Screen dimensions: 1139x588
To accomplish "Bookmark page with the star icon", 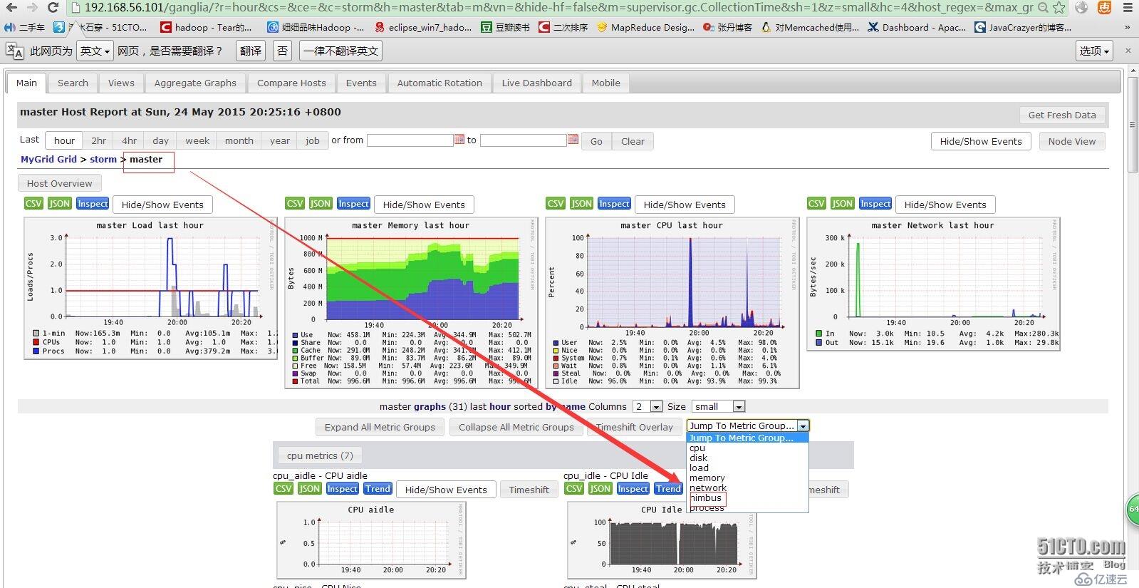I will tap(1059, 8).
